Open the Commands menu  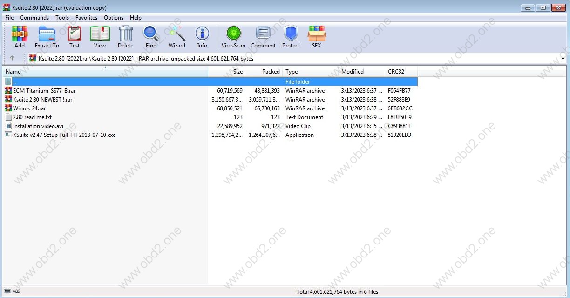(34, 17)
